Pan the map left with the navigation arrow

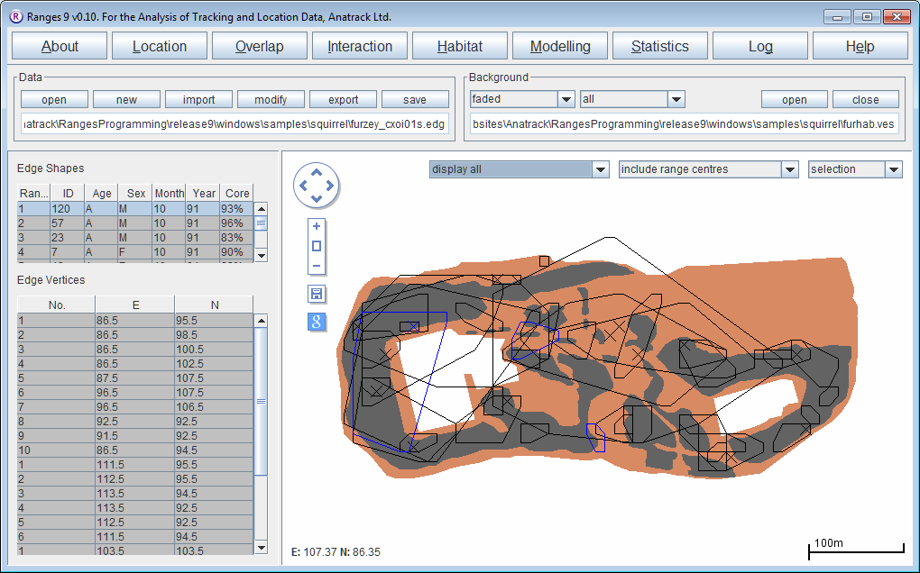[303, 186]
